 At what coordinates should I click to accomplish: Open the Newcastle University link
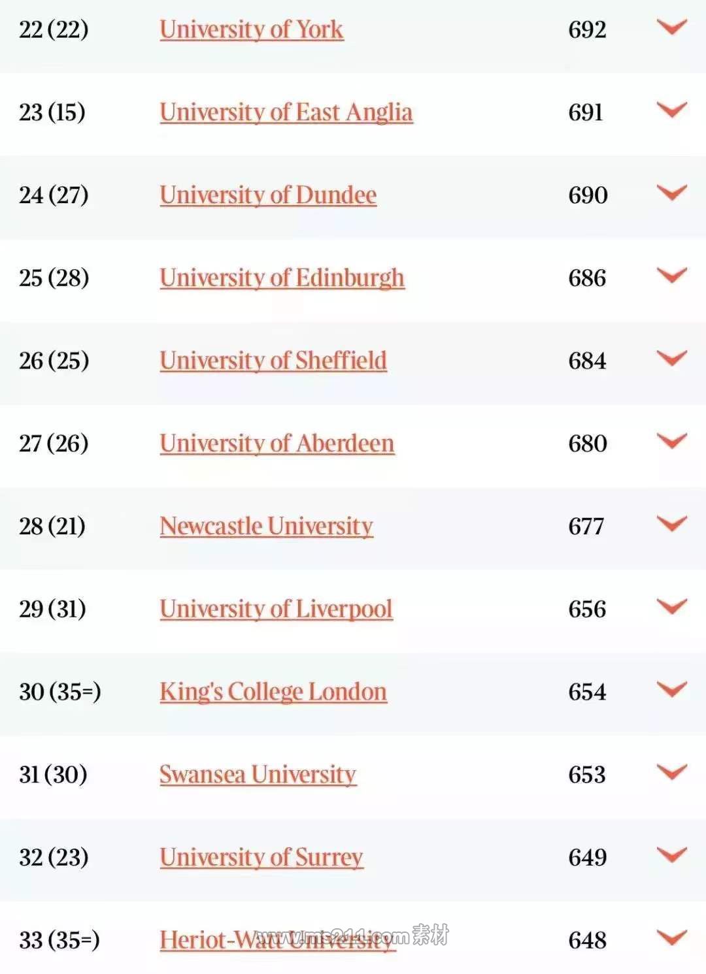[266, 526]
